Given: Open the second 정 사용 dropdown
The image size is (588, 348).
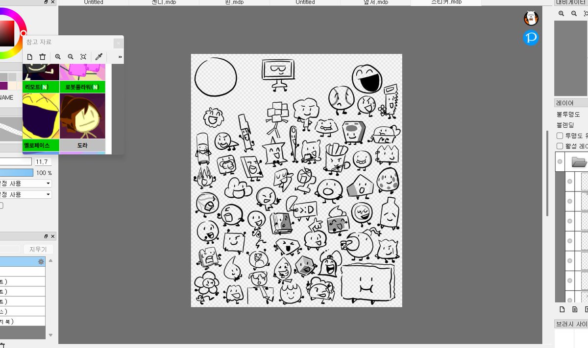Looking at the screenshot, I should (25, 194).
